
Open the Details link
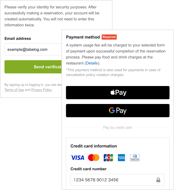92,63
